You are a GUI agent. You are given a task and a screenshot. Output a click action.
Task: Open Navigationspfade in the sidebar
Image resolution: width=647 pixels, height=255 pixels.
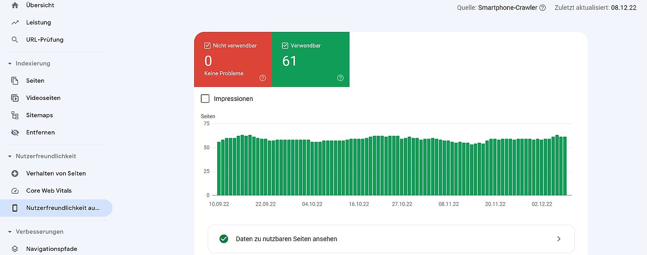pos(51,249)
